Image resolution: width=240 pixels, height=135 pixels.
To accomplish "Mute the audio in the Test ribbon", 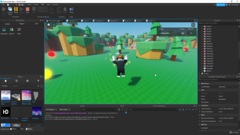I will (x=71, y=10).
